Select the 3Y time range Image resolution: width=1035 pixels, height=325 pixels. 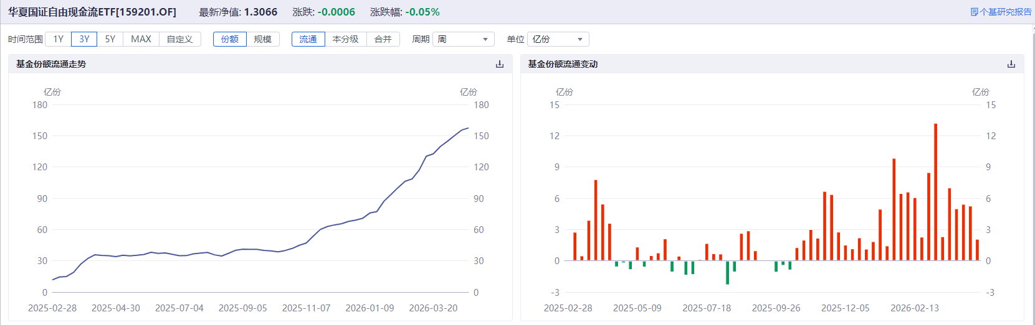pyautogui.click(x=84, y=39)
